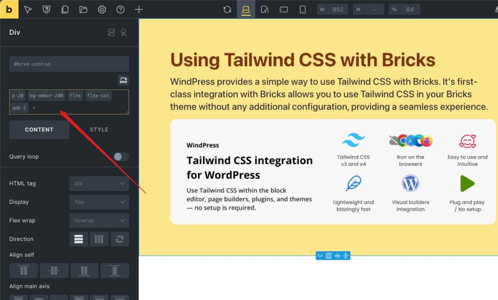Click the width field showing 992
The image size is (498, 300).
(x=338, y=9)
